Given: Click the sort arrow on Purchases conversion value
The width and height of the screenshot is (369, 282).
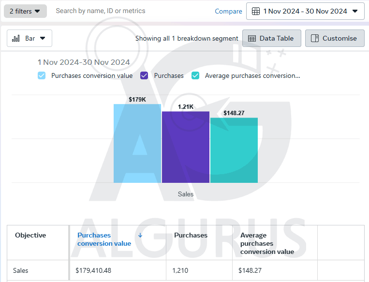Looking at the screenshot, I should coord(140,235).
